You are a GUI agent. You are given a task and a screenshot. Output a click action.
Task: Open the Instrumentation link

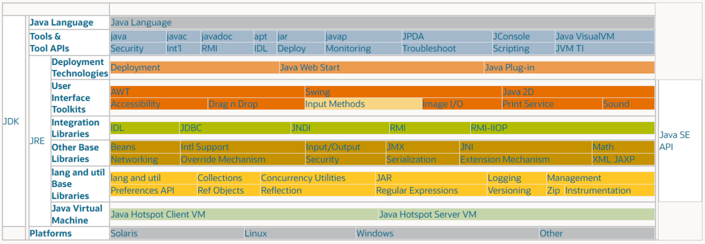(598, 190)
